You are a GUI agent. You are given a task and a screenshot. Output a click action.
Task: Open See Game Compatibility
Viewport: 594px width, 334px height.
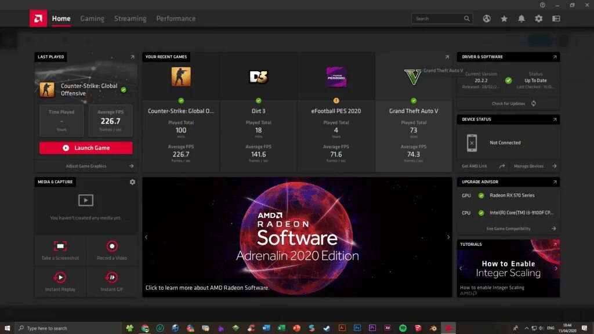click(x=508, y=228)
